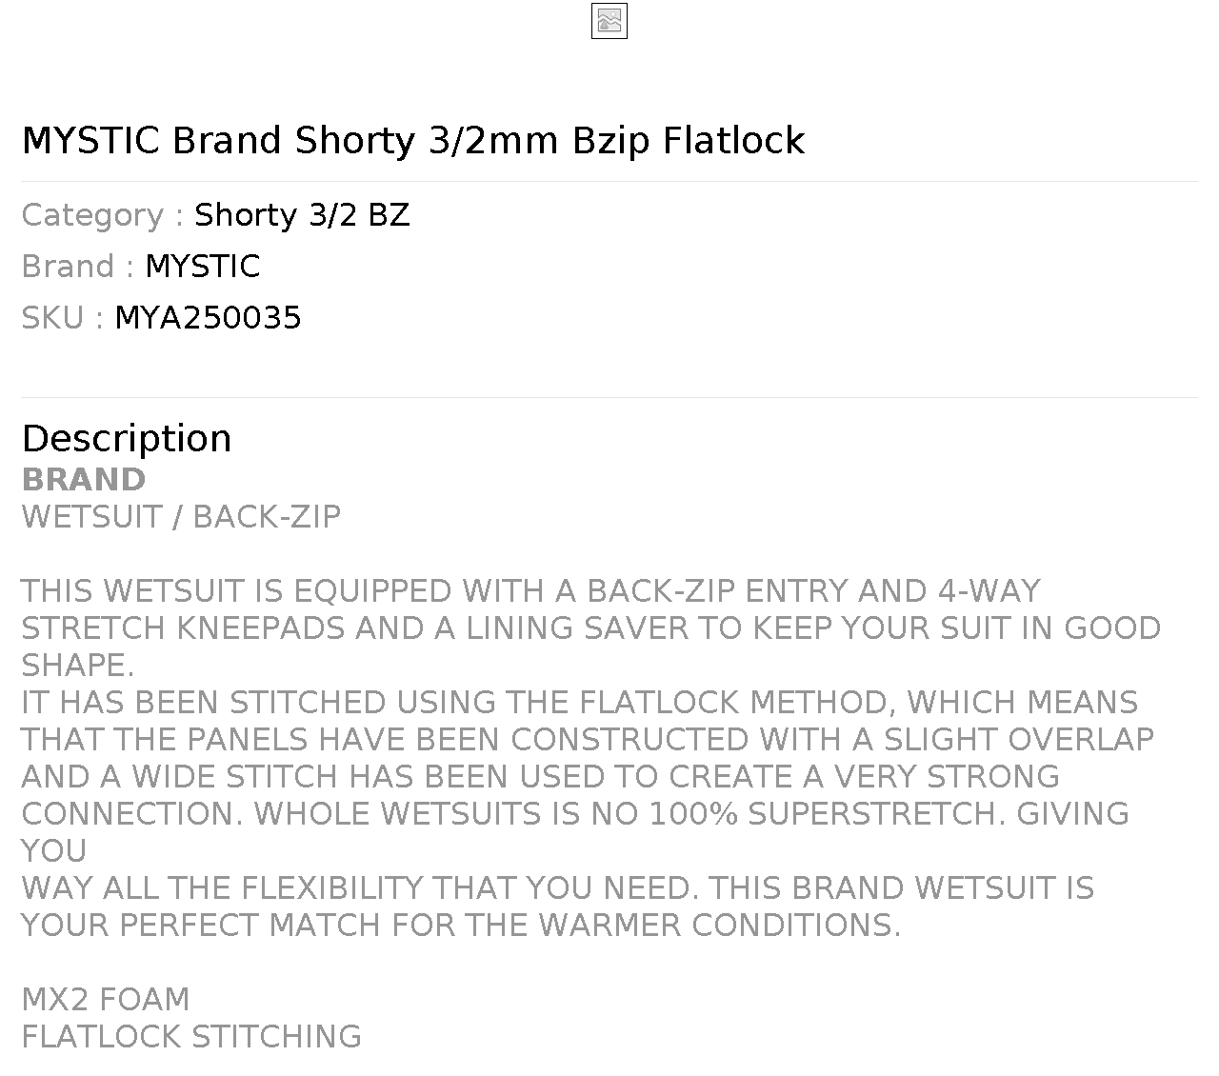Click the line starting 'WAY ALL THE FLEXIBILITY'
The width and height of the screenshot is (1219, 1076).
pos(557,887)
